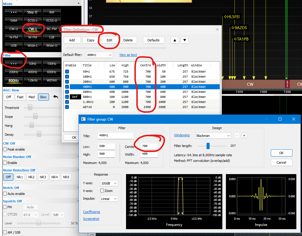302x236 pixels.
Task: Open the Default filter dropdown
Action: pyautogui.click(x=99, y=55)
